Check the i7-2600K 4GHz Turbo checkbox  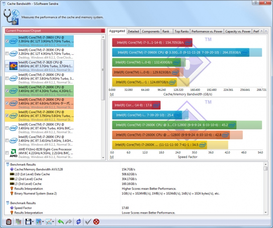[7, 128]
